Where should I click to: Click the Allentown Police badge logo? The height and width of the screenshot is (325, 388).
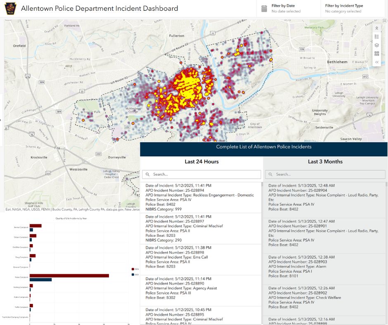[10, 9]
